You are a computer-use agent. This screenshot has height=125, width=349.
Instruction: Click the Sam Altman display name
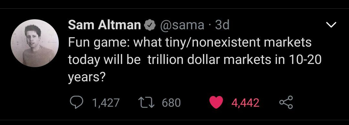coord(104,25)
